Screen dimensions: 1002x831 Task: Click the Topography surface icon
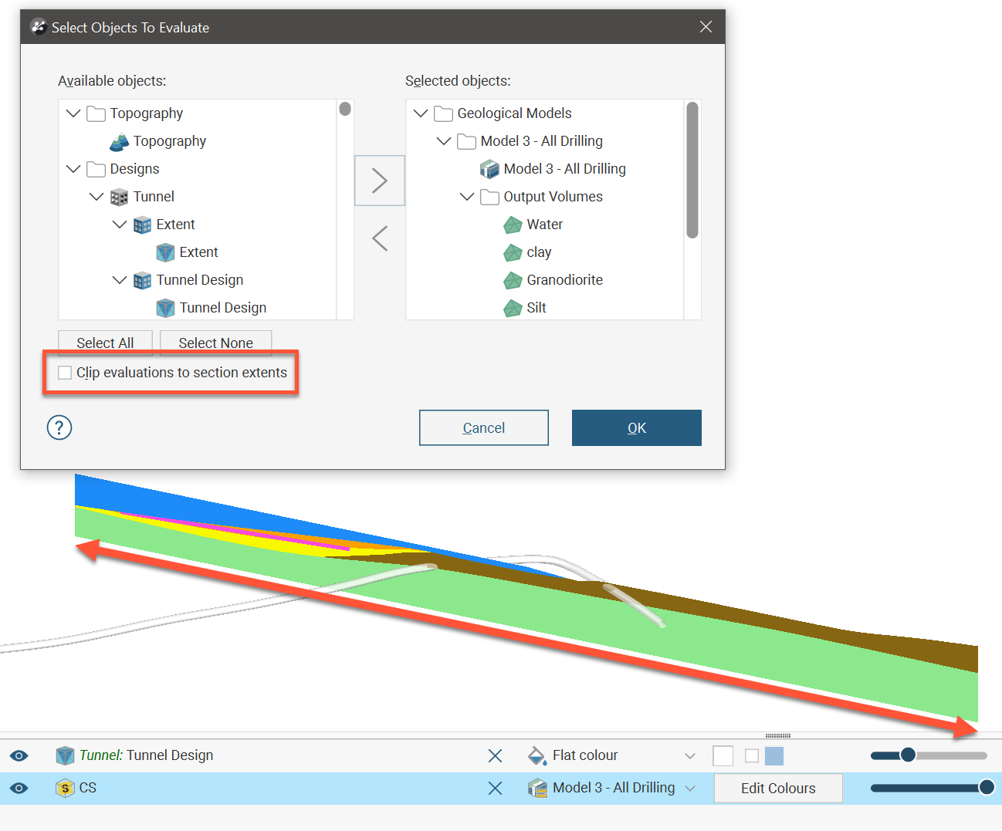[120, 142]
